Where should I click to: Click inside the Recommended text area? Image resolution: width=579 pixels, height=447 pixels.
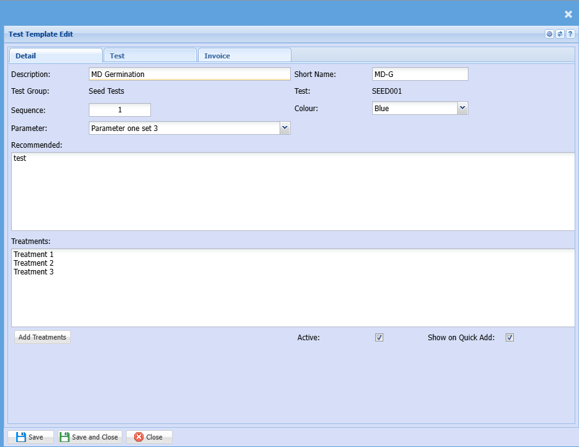[x=293, y=191]
